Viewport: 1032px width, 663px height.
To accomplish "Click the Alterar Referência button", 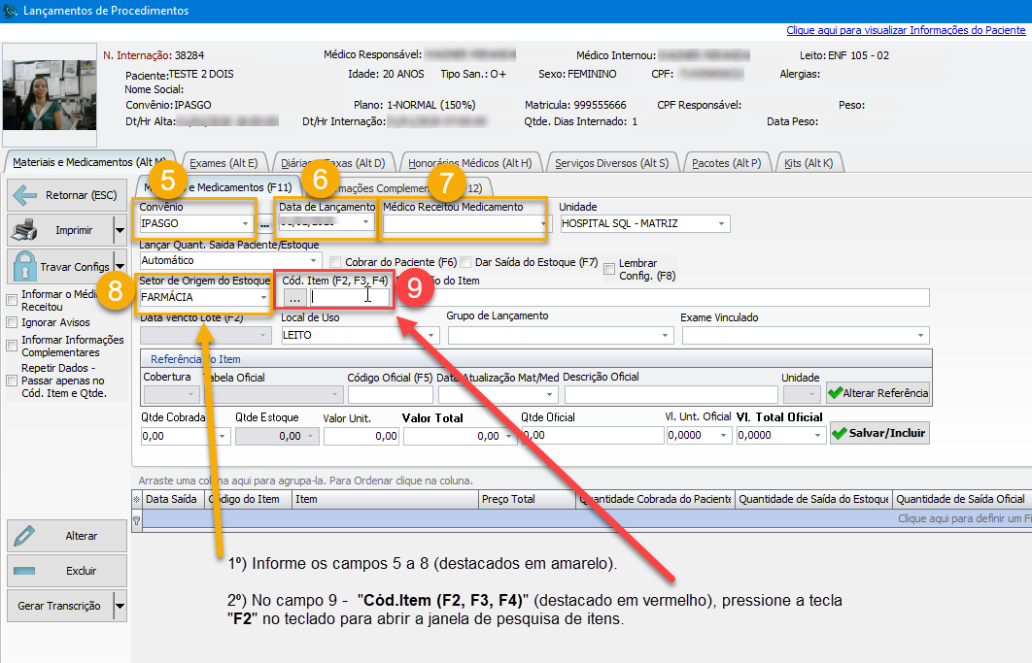I will pyautogui.click(x=877, y=393).
